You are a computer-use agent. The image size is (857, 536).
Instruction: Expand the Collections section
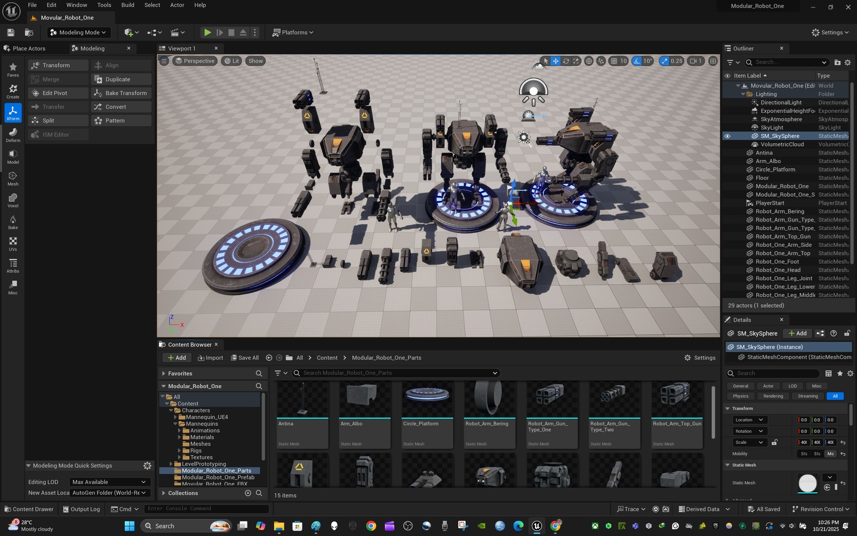tap(164, 493)
